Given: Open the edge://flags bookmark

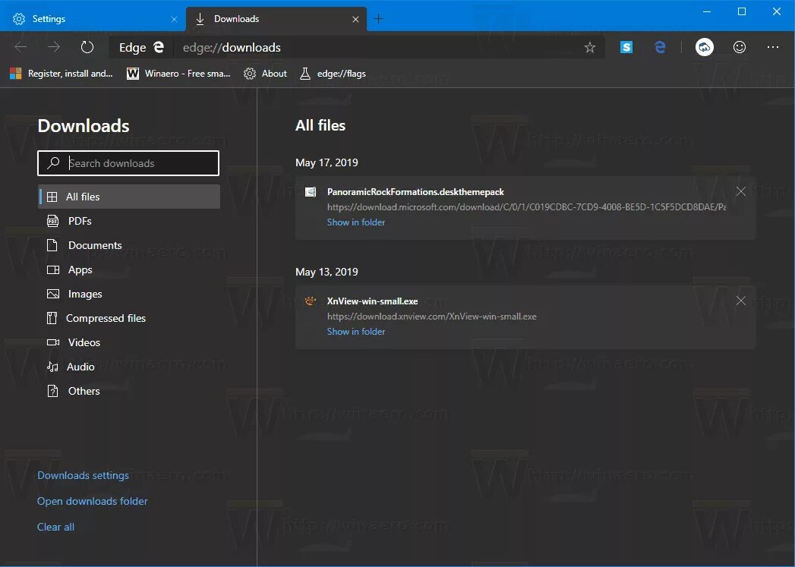Looking at the screenshot, I should (x=333, y=74).
